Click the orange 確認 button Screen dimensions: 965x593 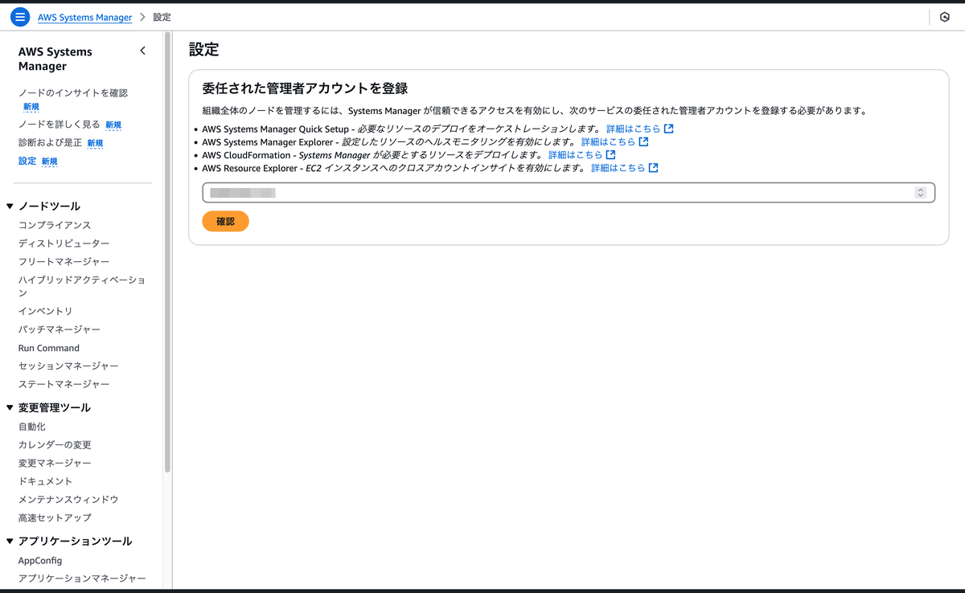coord(225,221)
